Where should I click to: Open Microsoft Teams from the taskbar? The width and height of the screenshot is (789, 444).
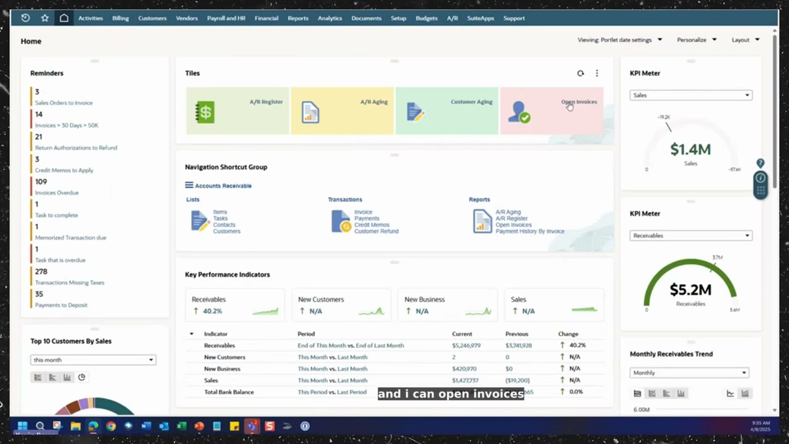pyautogui.click(x=251, y=426)
